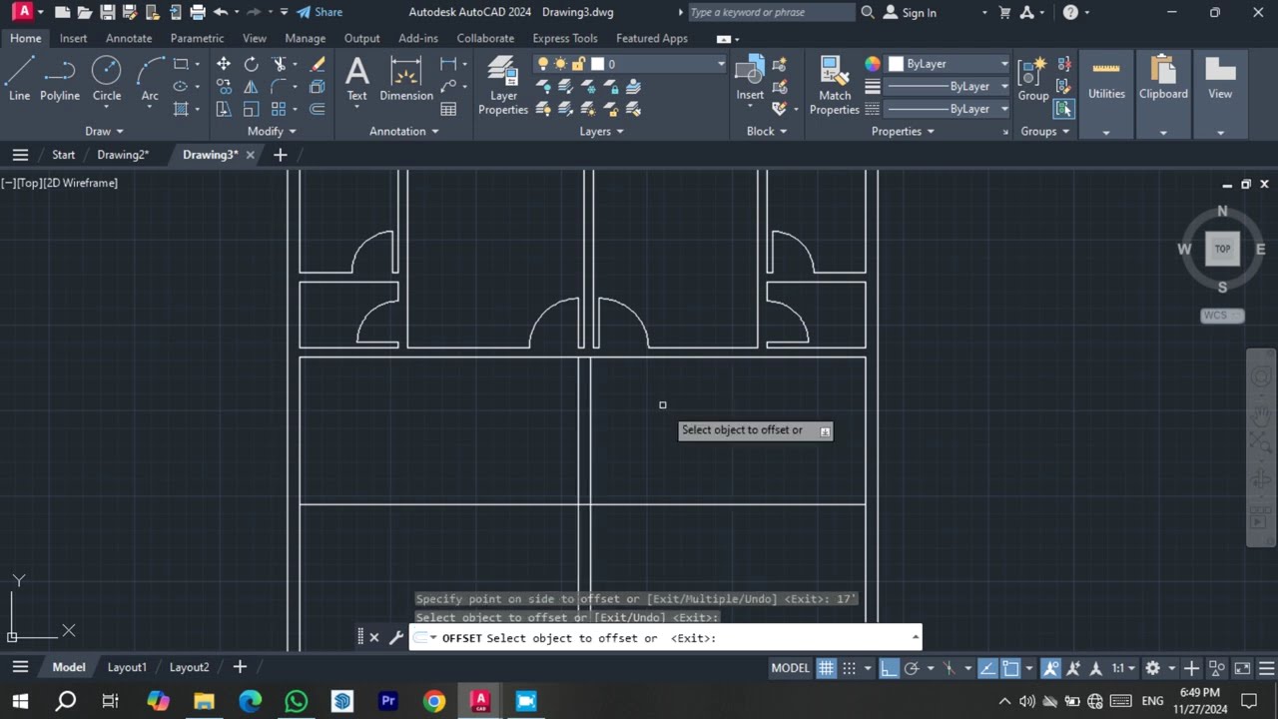Screen dimensions: 1278x719
Task: Click the Plot printer icon
Action: click(198, 12)
